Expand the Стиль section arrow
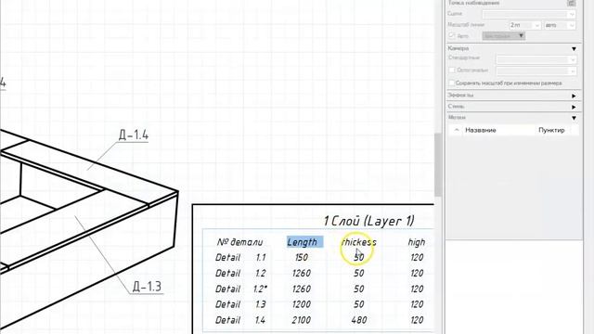The height and width of the screenshot is (334, 594). coord(574,108)
